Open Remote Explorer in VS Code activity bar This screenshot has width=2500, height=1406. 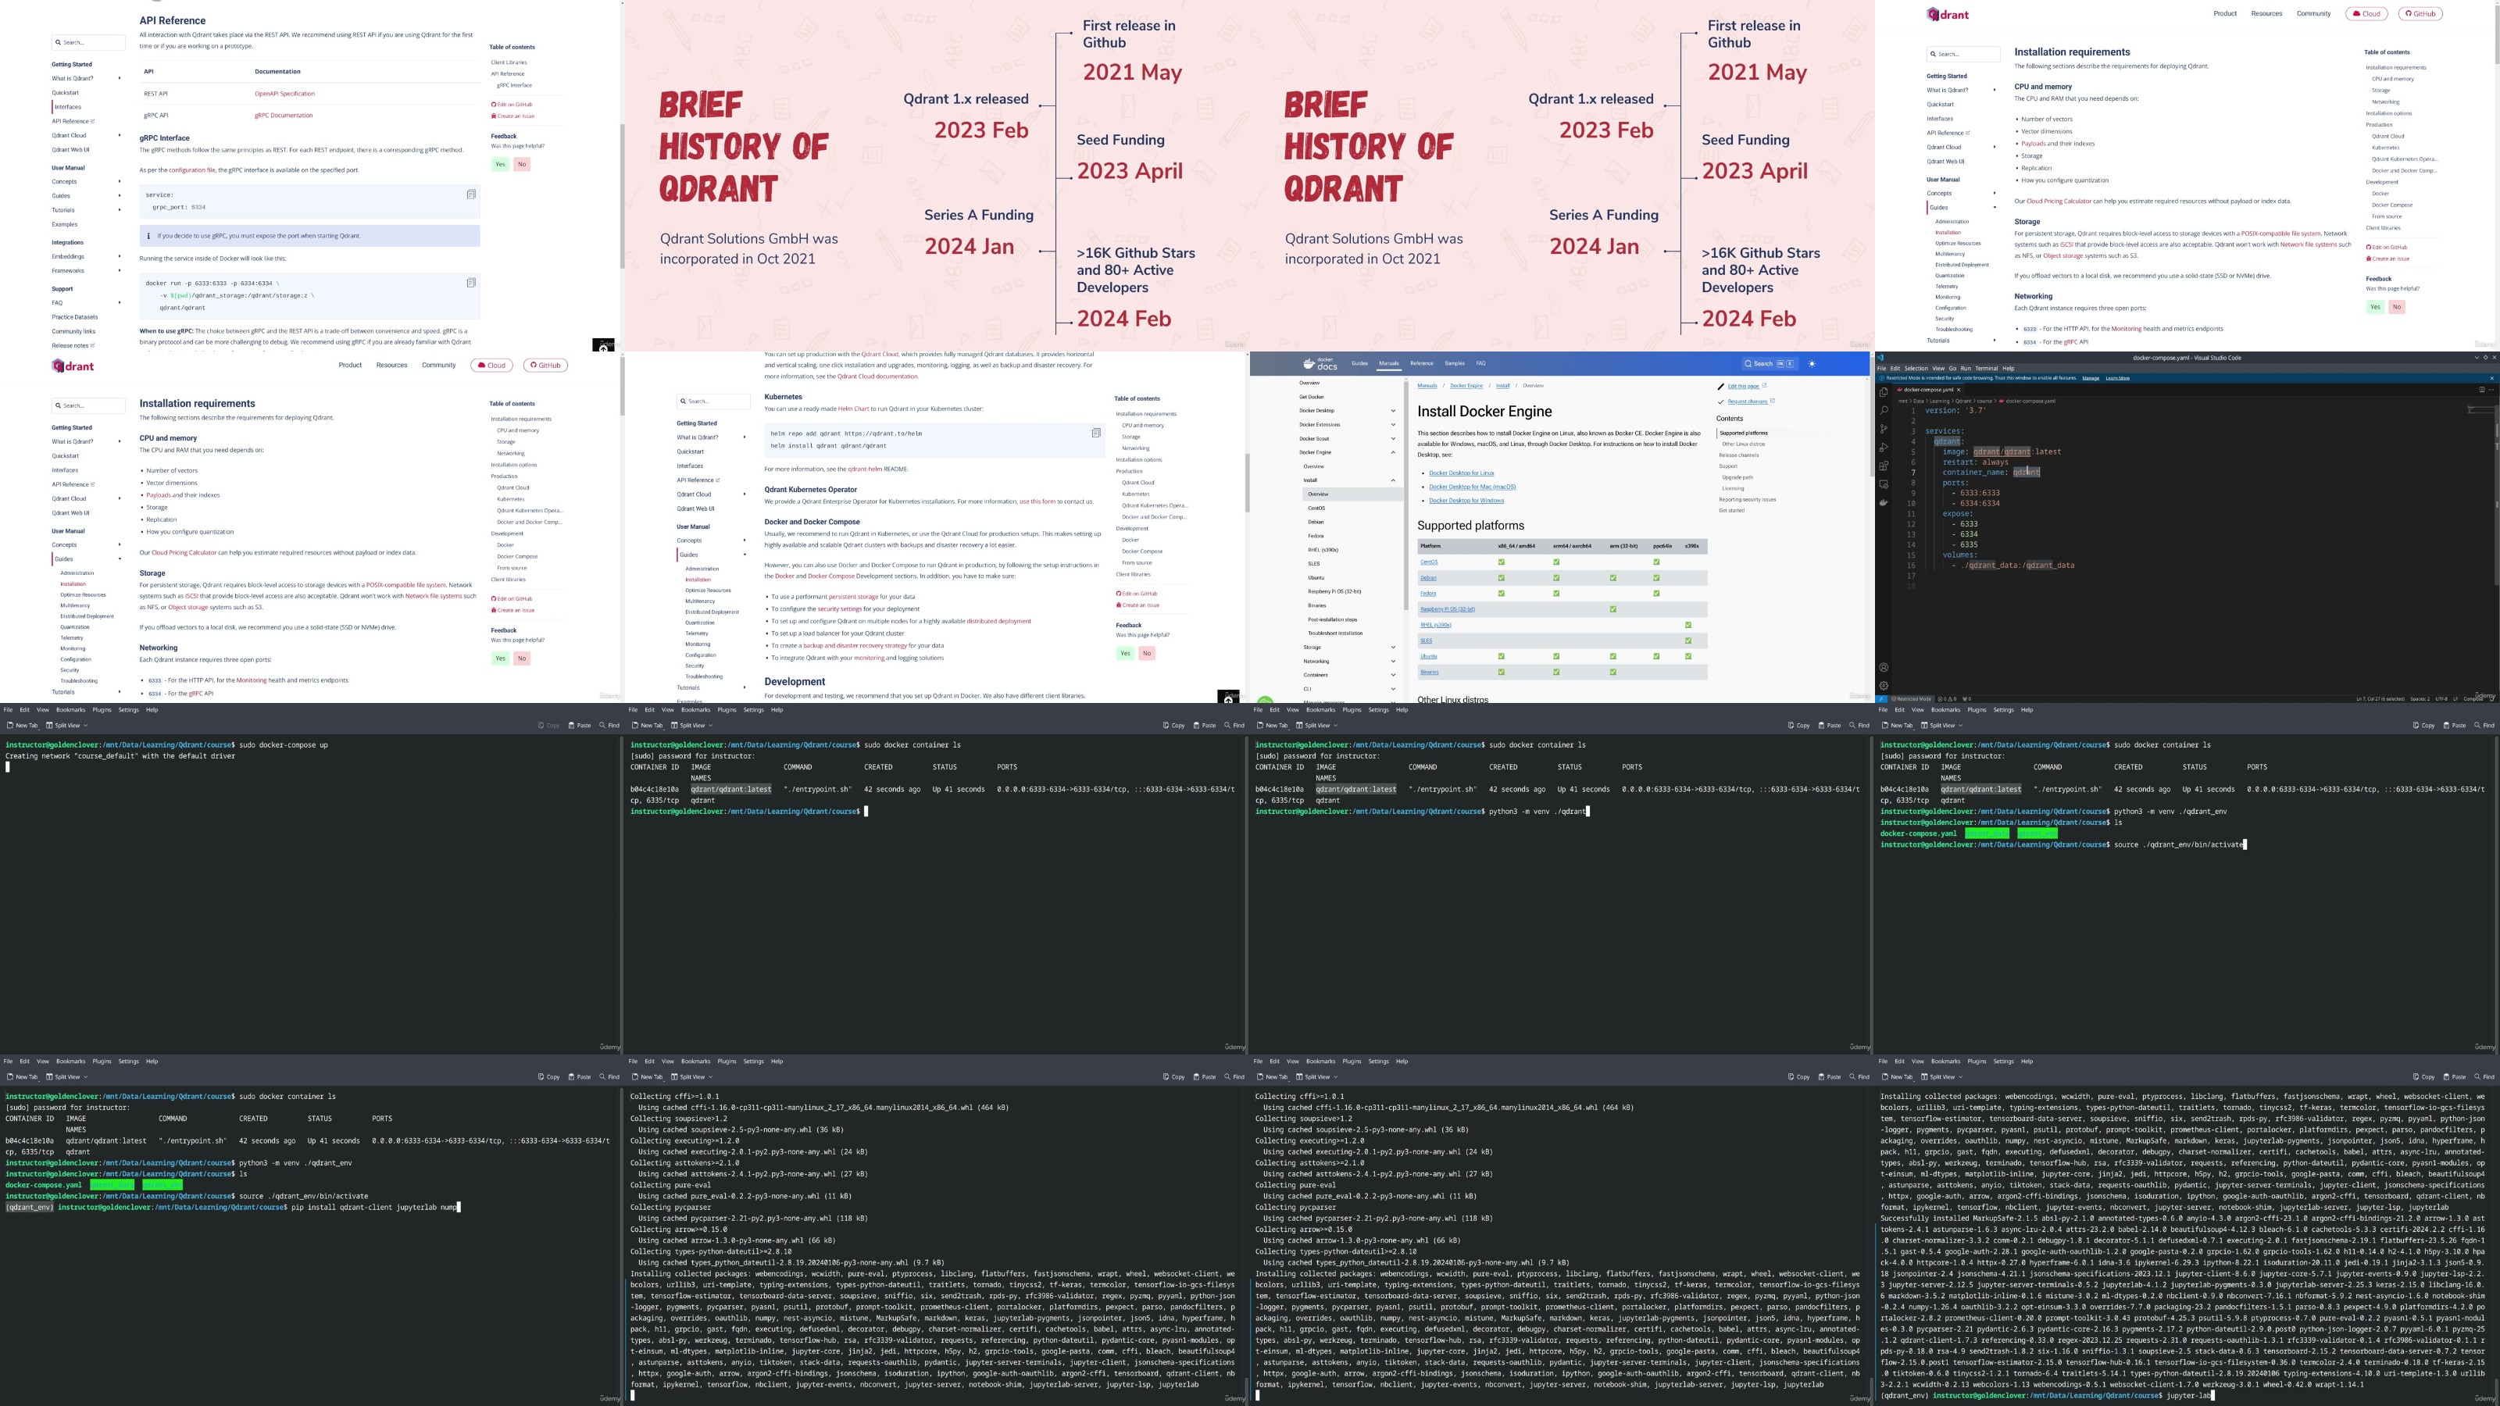tap(1884, 484)
